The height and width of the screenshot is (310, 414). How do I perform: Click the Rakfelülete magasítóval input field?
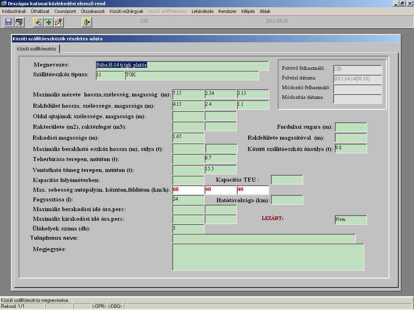click(351, 138)
